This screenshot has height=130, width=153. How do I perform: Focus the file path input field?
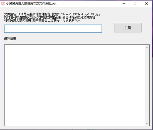53,29
